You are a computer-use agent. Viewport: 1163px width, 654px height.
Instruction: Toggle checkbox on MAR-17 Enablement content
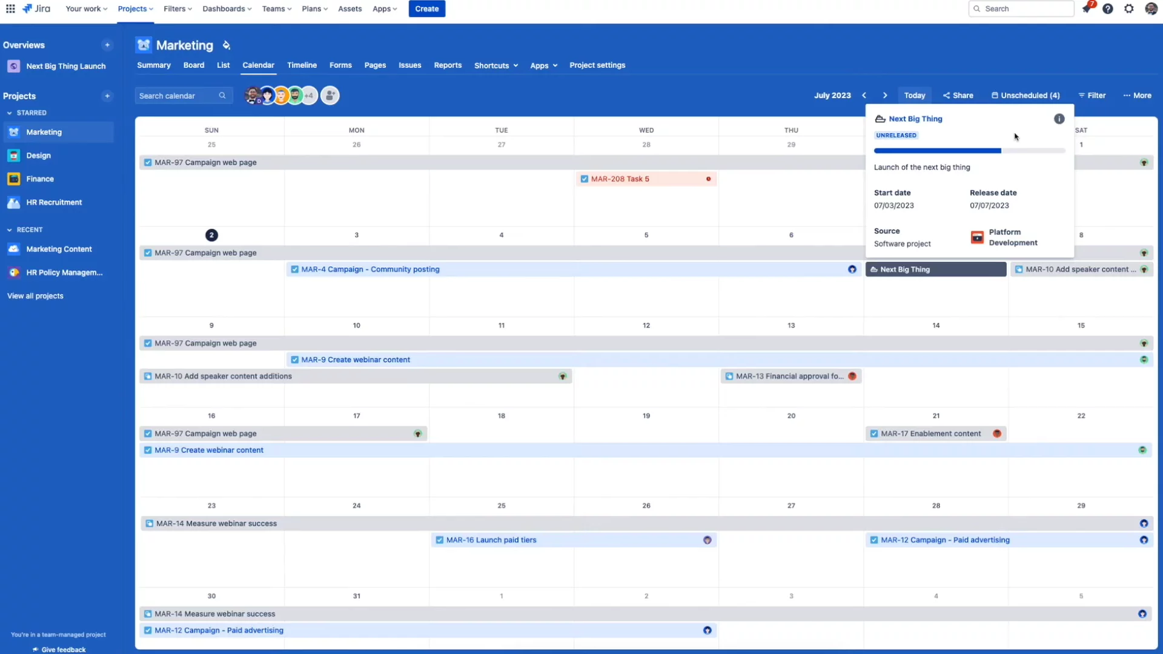tap(874, 434)
